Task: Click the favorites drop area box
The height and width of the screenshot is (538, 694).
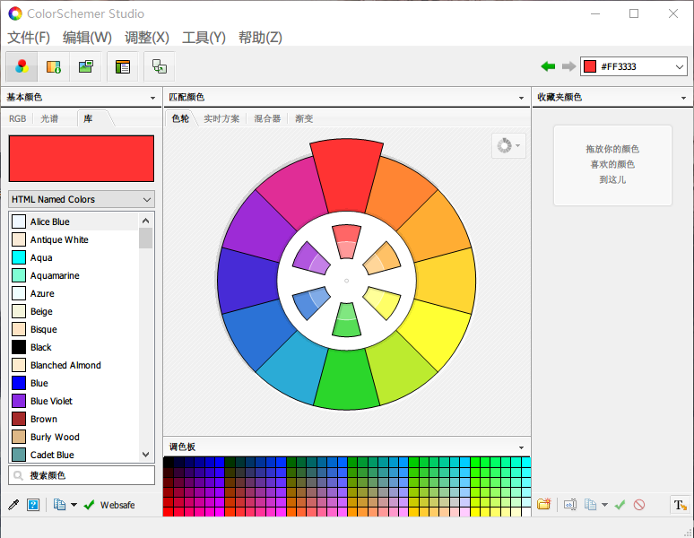Action: [612, 165]
